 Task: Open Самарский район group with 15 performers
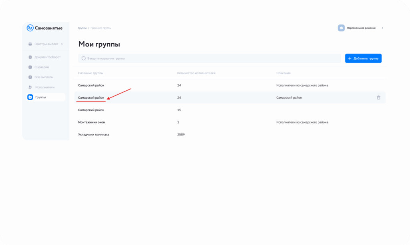pos(91,110)
